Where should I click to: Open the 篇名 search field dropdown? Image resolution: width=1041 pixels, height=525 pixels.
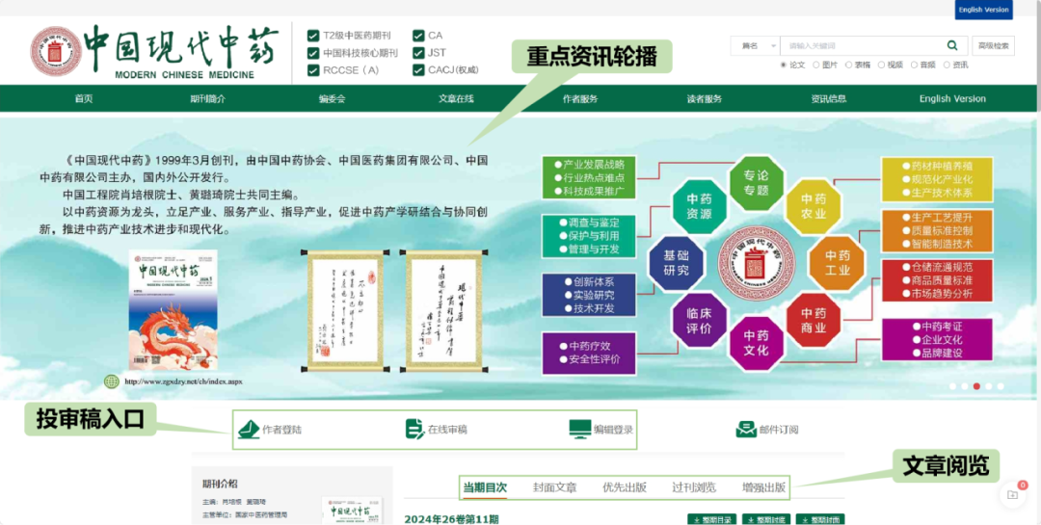756,46
